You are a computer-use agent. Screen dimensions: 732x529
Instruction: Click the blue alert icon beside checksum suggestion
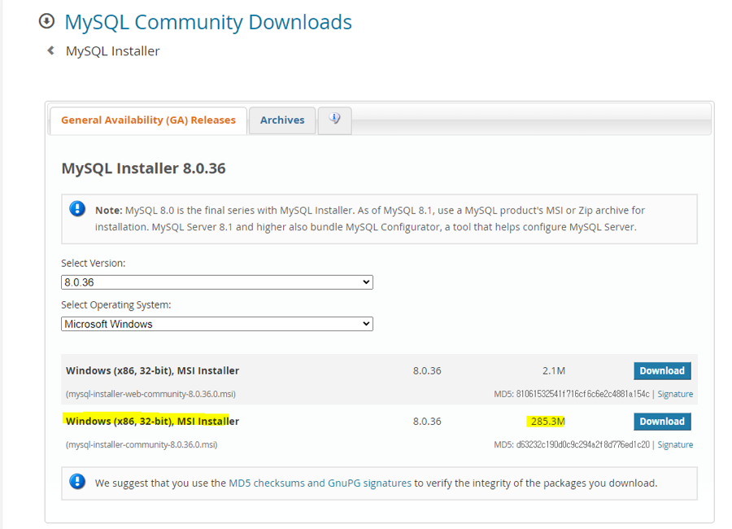click(x=77, y=481)
